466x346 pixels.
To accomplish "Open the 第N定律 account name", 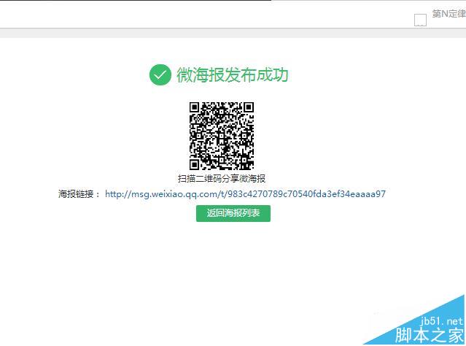I will [448, 14].
